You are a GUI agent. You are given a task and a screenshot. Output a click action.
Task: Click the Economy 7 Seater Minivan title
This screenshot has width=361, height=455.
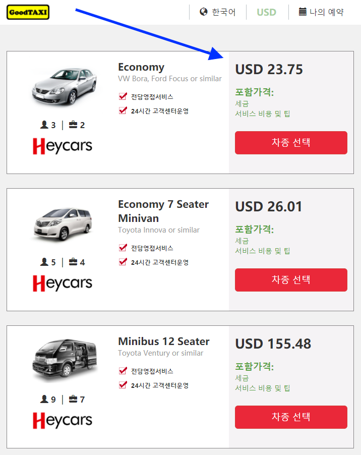(x=163, y=211)
